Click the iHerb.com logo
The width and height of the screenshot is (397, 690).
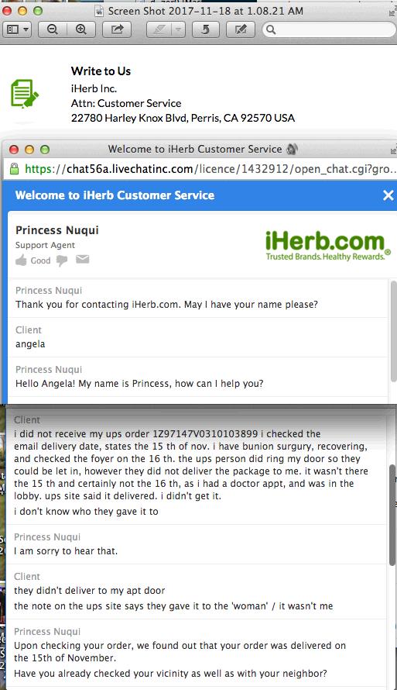point(327,246)
